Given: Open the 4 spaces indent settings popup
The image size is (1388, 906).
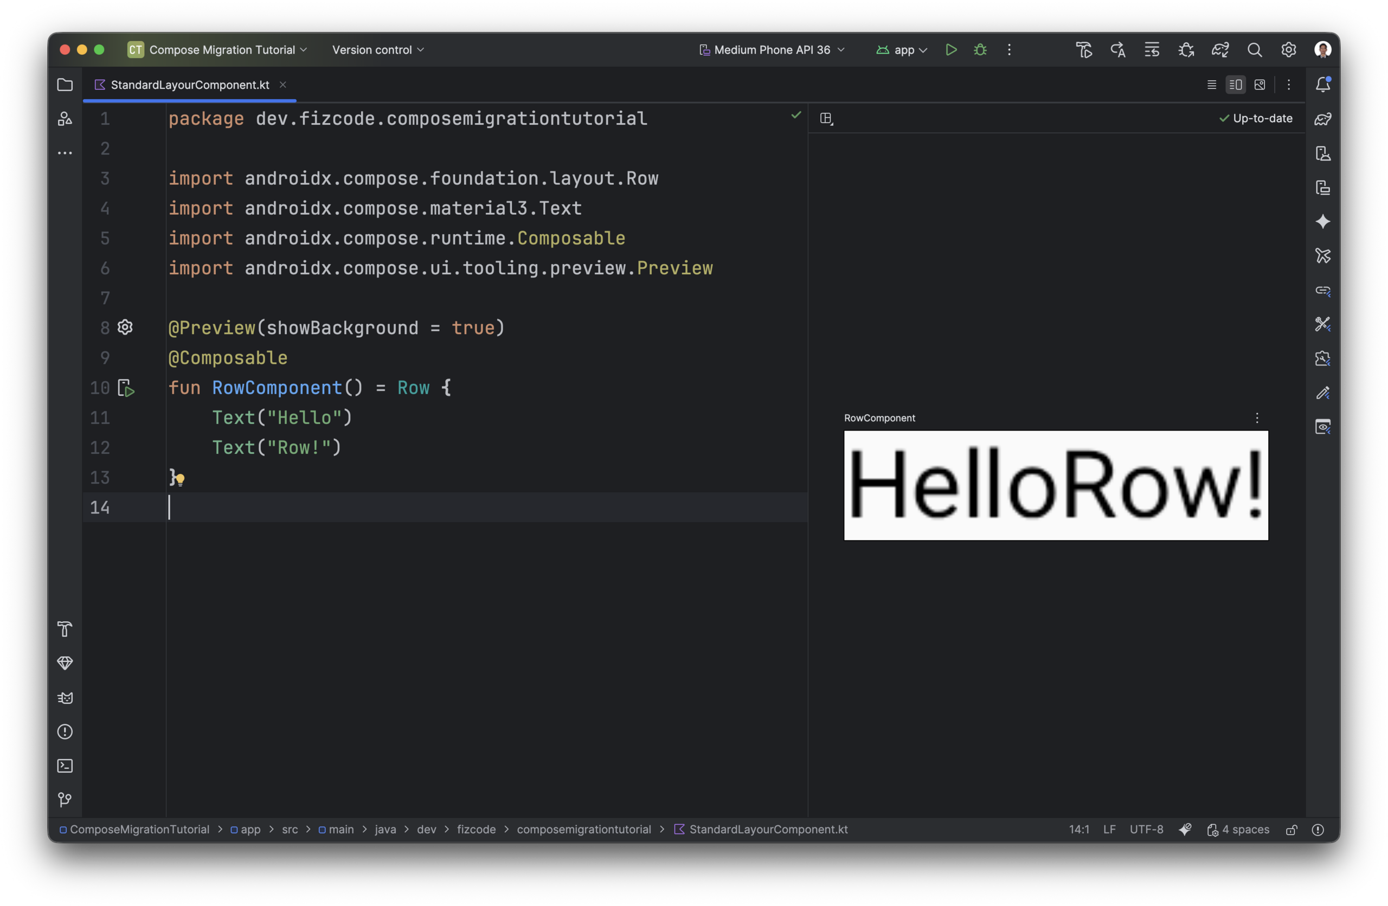Looking at the screenshot, I should (x=1237, y=830).
